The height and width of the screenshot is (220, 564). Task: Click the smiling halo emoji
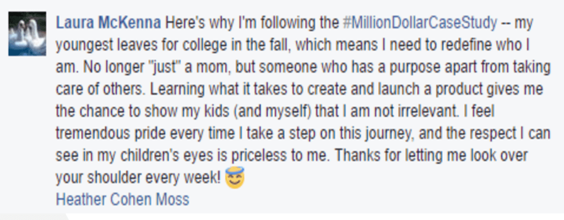click(235, 178)
